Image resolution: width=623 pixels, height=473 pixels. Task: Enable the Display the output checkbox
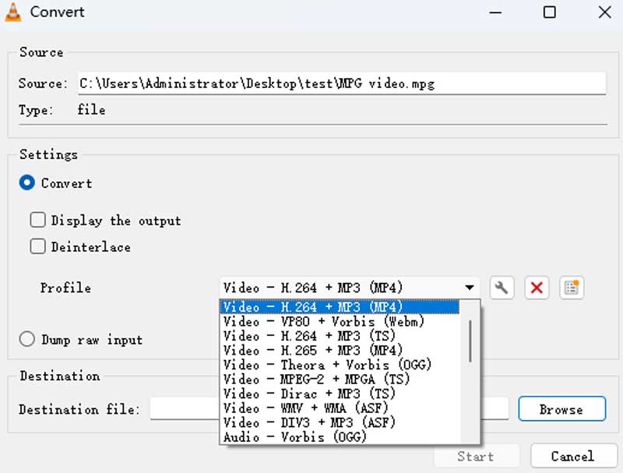[37, 220]
